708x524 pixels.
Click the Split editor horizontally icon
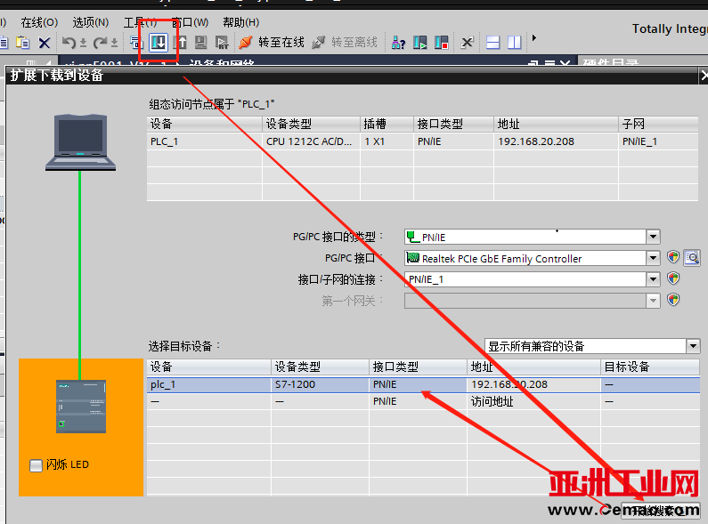click(x=492, y=43)
